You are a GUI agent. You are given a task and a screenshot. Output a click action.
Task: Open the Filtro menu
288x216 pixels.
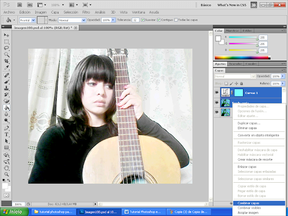86,12
